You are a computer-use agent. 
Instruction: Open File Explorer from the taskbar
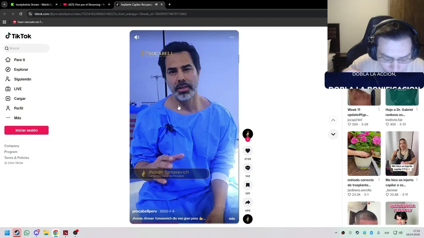46,233
